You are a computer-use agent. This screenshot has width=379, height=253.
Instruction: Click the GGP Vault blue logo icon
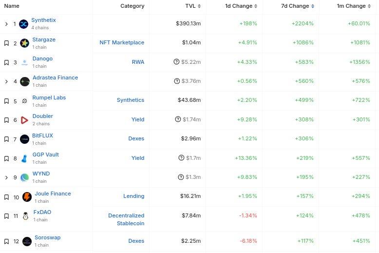[24, 158]
